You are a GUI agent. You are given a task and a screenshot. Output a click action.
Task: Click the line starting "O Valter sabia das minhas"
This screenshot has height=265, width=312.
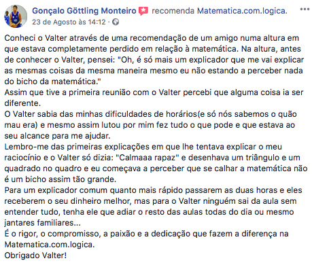[150, 114]
